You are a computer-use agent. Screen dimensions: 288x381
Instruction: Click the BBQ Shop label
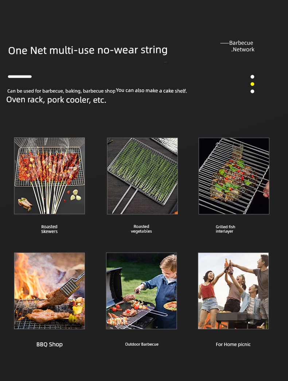(50, 344)
